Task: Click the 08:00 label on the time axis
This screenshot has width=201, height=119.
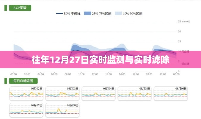Action: tap(68, 74)
